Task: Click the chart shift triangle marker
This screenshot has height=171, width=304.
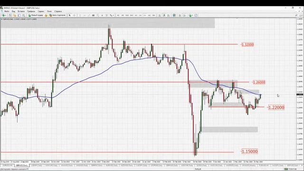Action: click(237, 18)
